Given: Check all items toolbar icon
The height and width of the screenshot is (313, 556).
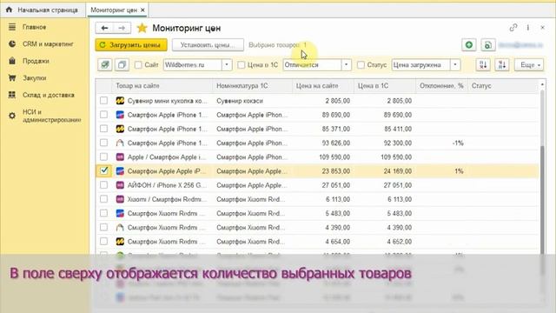Looking at the screenshot, I should click(105, 65).
